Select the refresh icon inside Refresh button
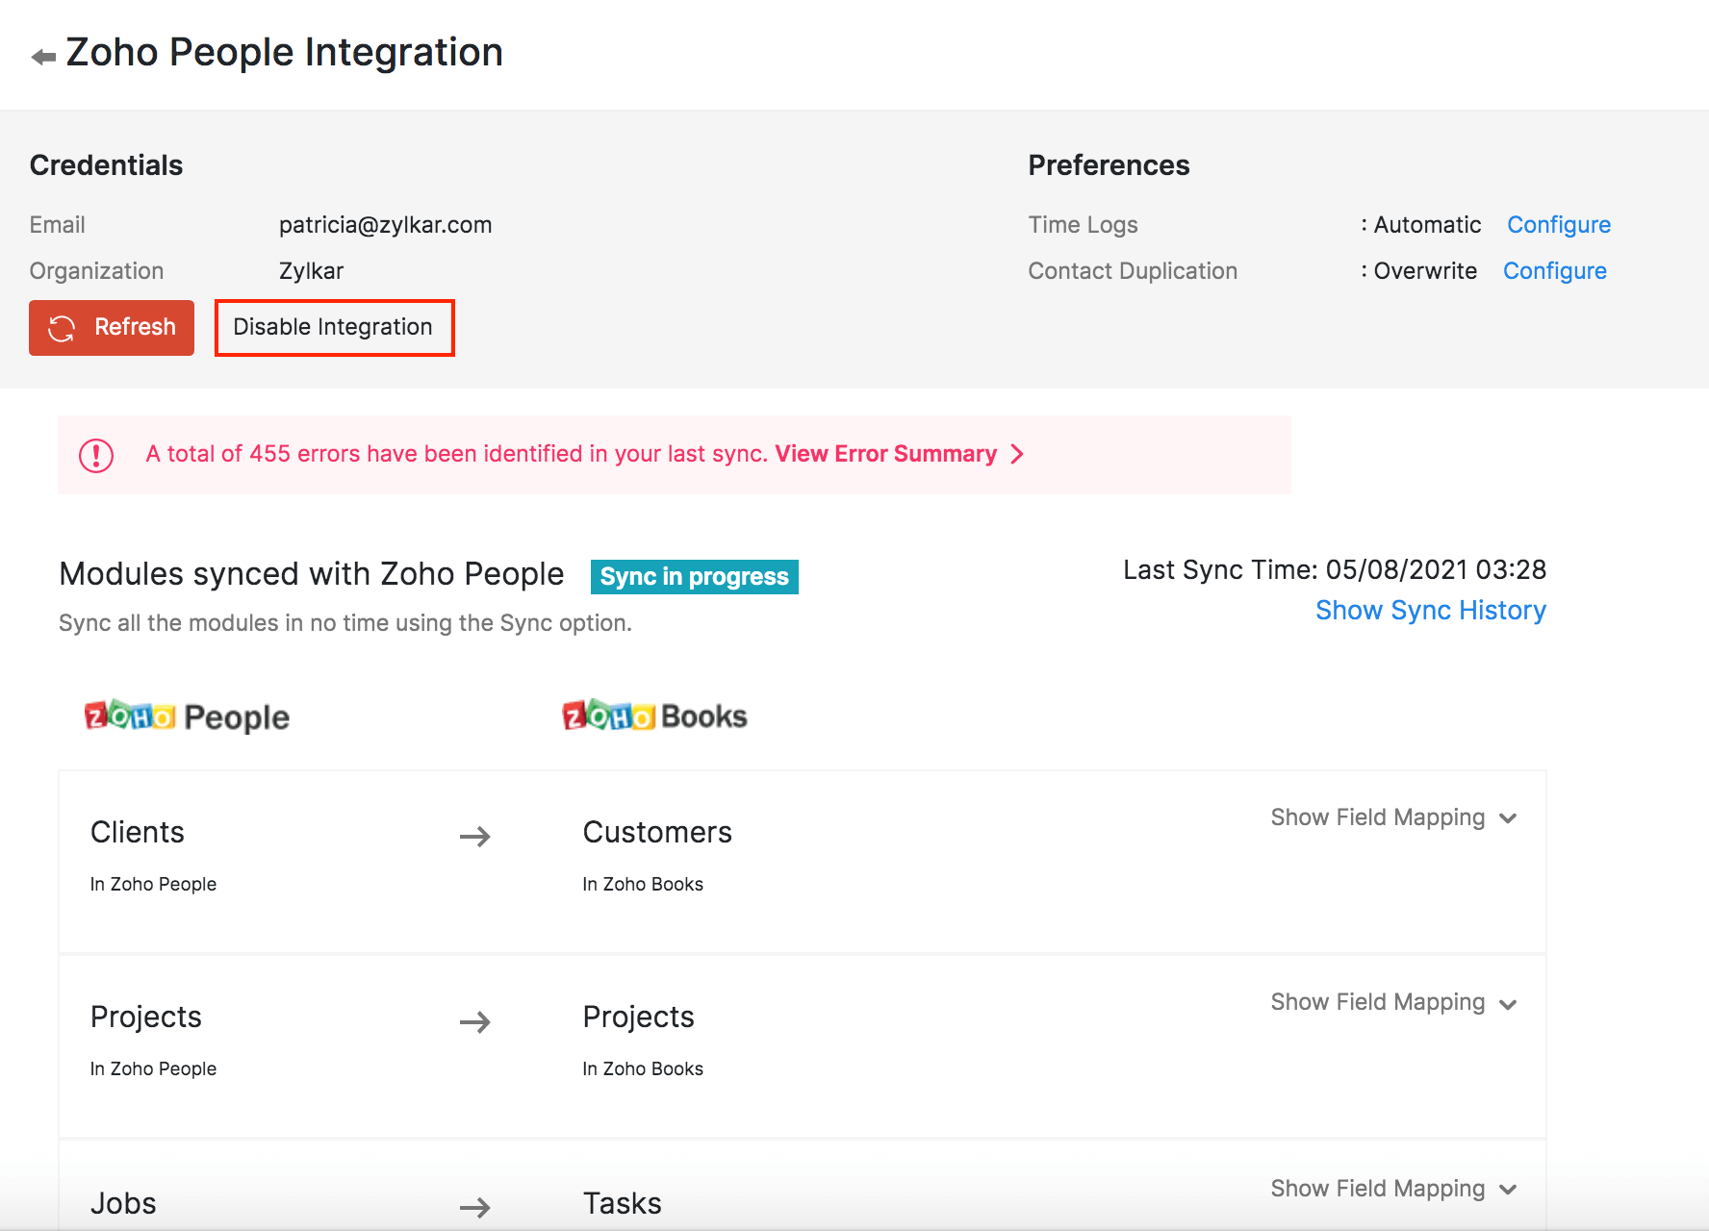 pos(60,328)
